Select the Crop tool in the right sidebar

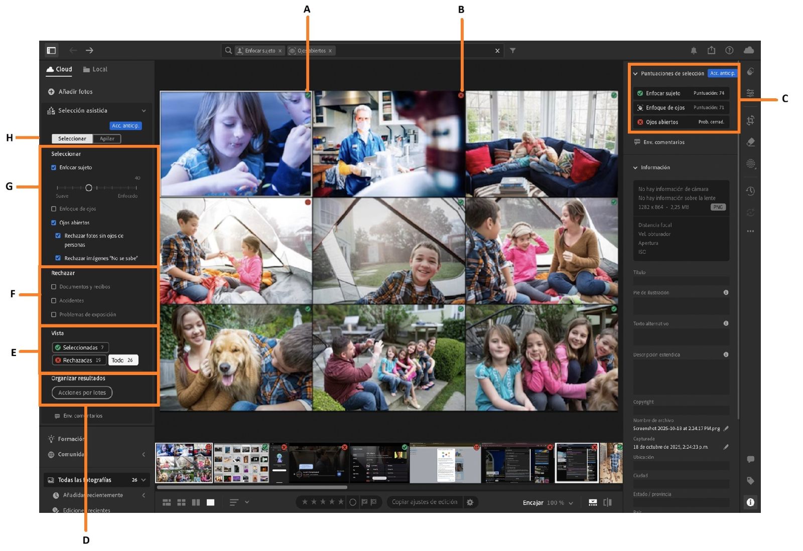[751, 121]
